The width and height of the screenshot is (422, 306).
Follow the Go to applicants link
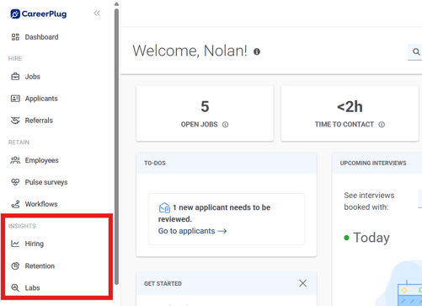pos(192,231)
